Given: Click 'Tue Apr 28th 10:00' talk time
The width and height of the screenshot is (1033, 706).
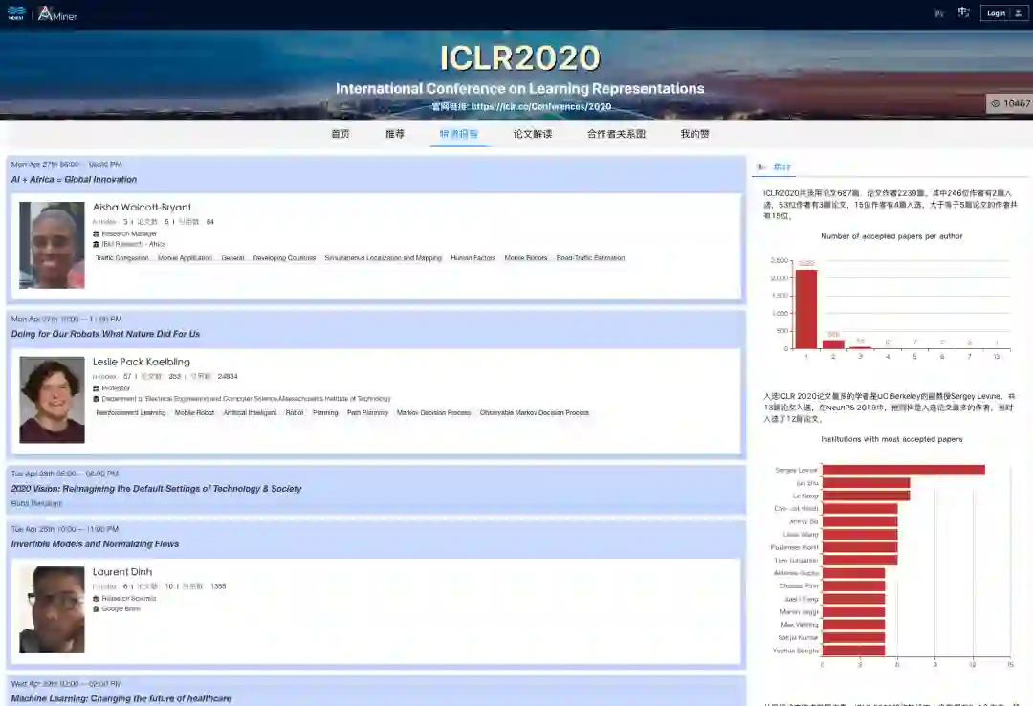Looking at the screenshot, I should 65,529.
